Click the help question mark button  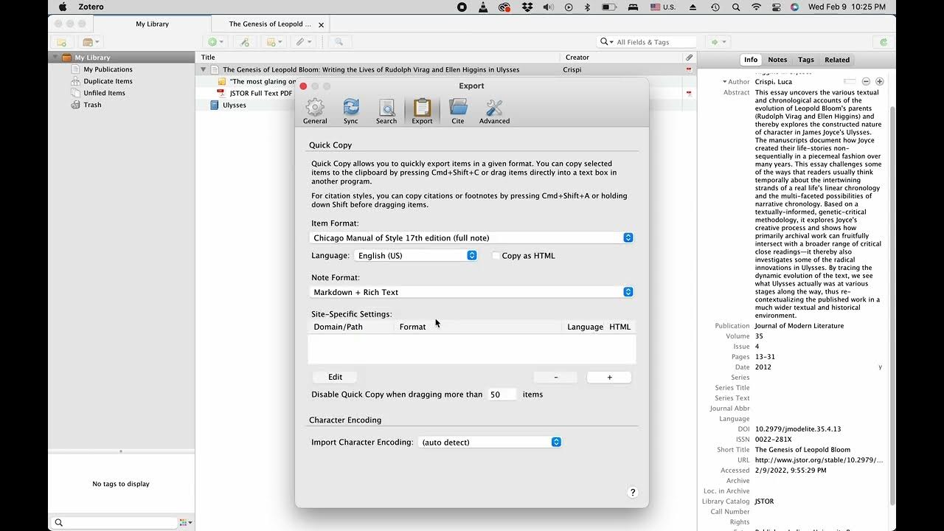click(632, 492)
